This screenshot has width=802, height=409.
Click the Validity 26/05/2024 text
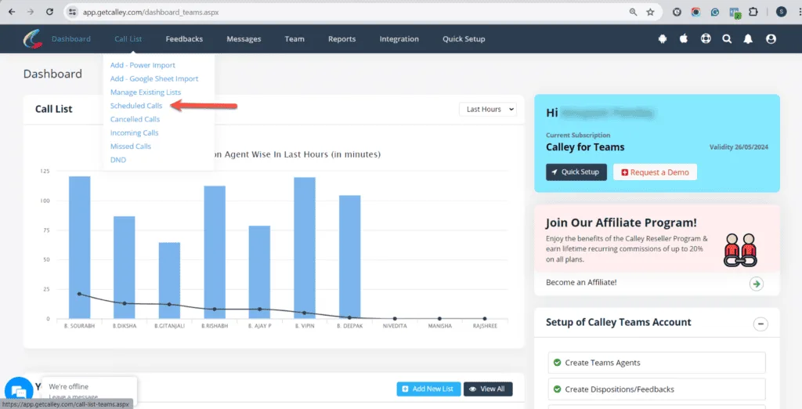coord(739,147)
